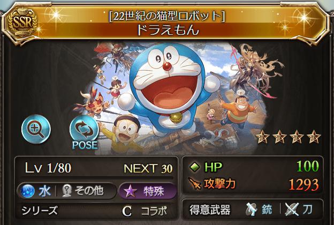Viewport: 334px width, 225px height.
Task: Click the NEXT 30 experience indicator
Action: 148,169
